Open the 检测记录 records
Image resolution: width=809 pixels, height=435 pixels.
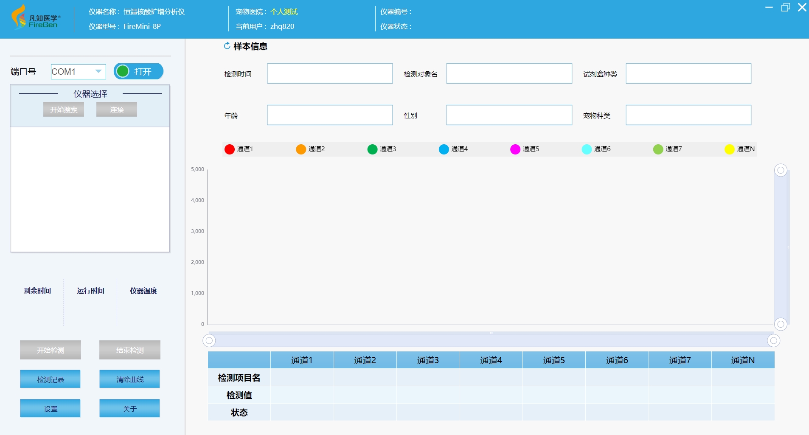tap(50, 379)
